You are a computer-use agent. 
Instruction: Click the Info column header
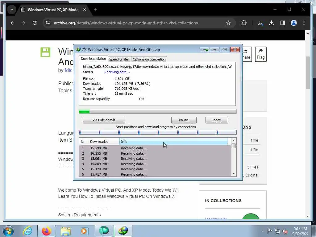point(173,142)
